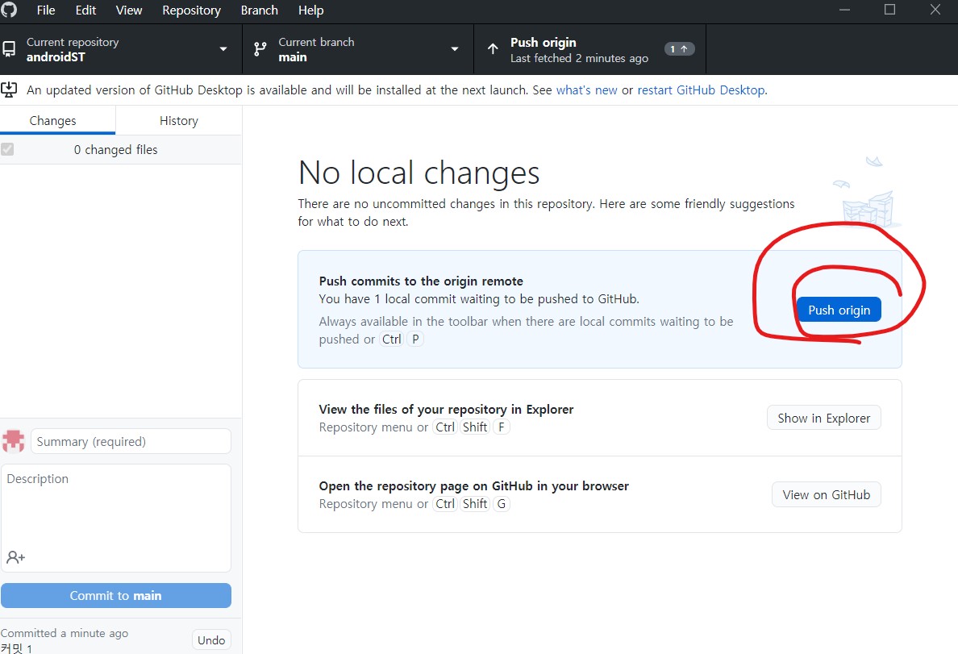Open the what's new link
This screenshot has width=958, height=654.
tap(586, 90)
